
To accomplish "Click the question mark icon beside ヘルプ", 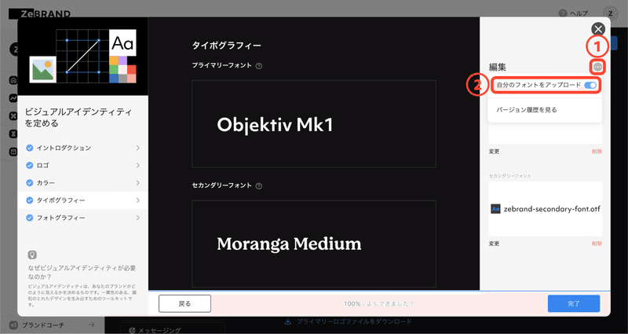I will [563, 13].
